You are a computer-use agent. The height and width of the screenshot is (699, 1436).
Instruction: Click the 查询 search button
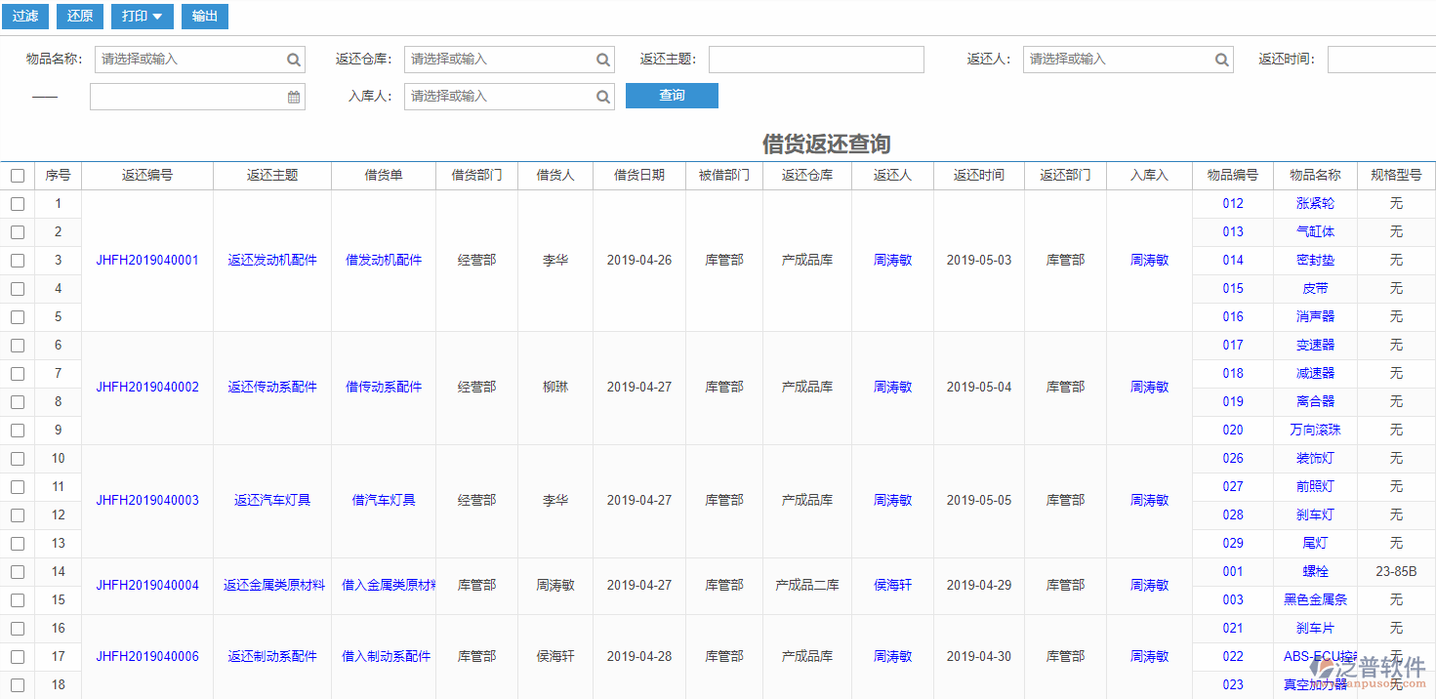click(672, 96)
